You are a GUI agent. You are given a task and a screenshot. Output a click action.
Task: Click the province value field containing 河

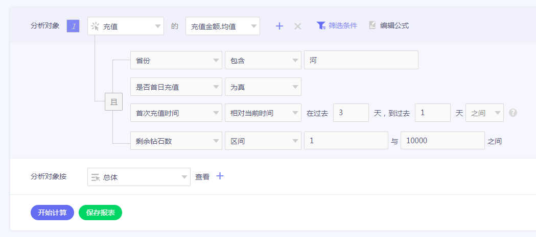(x=361, y=60)
